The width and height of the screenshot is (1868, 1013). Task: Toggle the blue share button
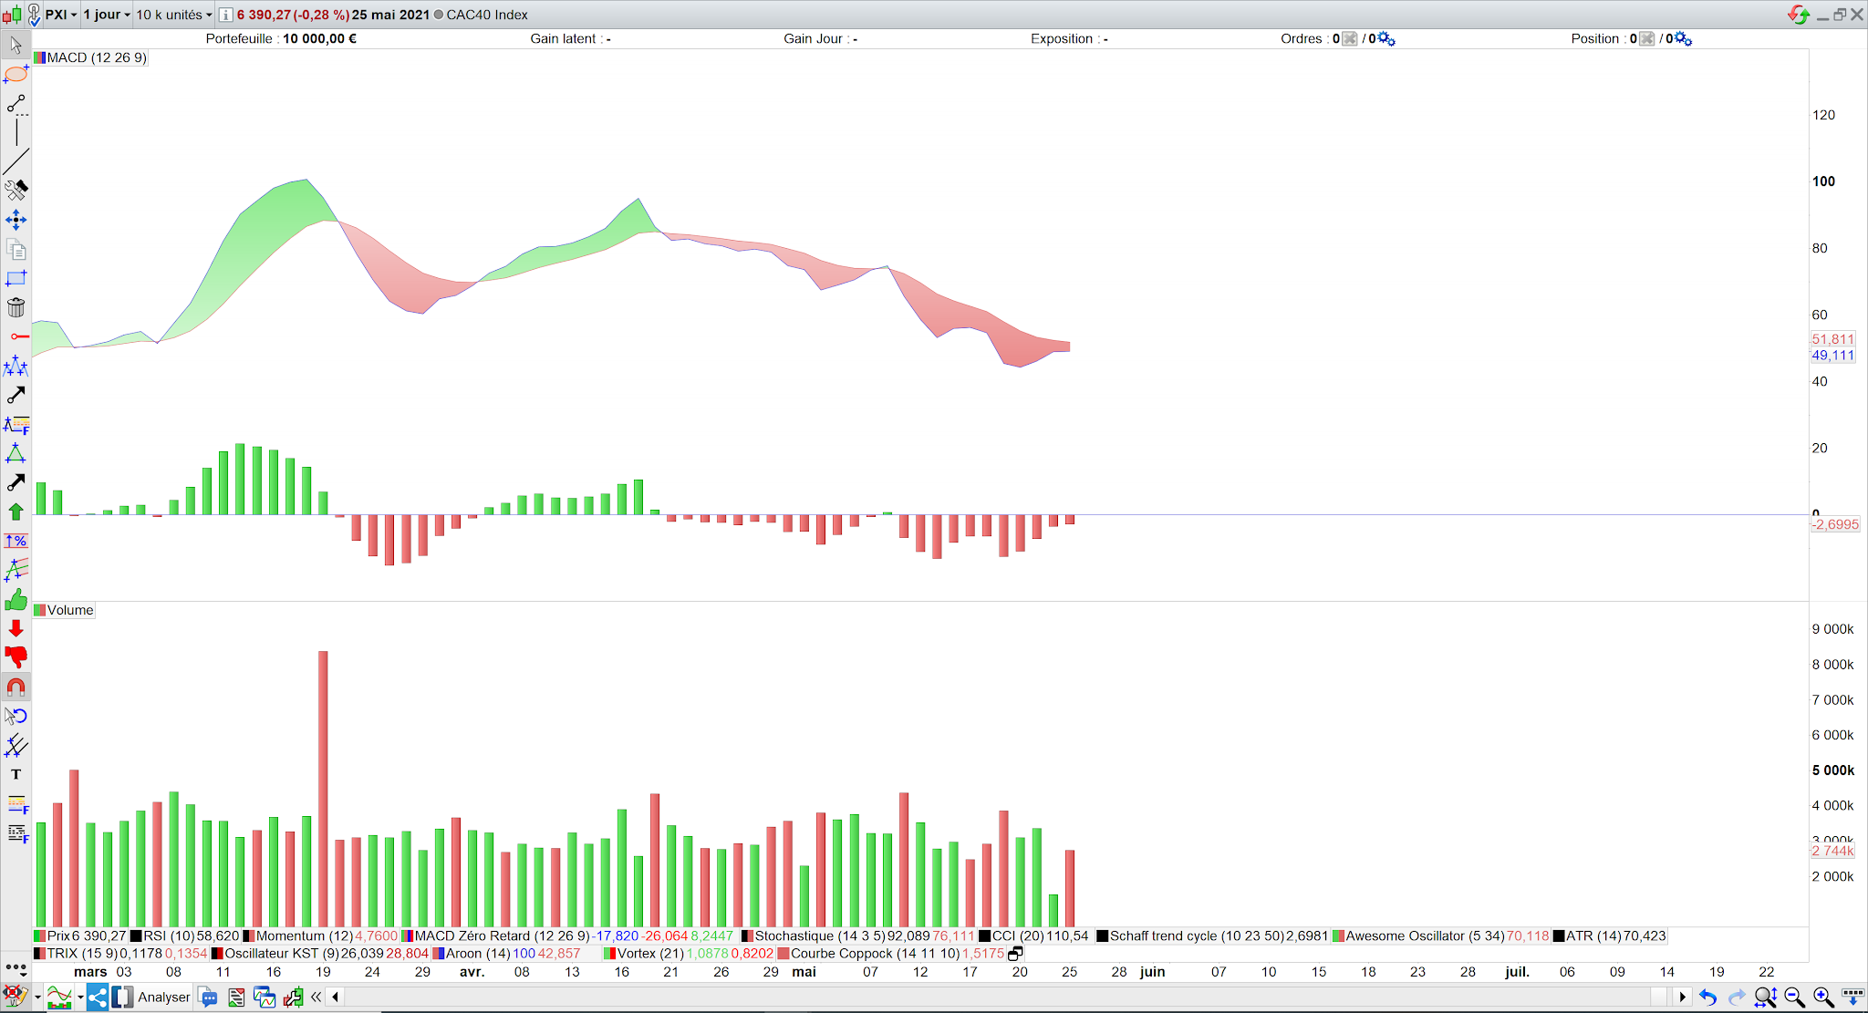(x=98, y=997)
